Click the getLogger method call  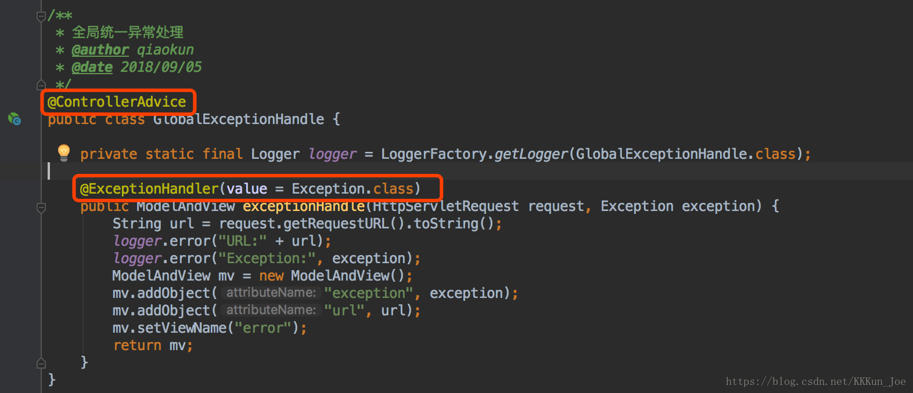(x=531, y=154)
